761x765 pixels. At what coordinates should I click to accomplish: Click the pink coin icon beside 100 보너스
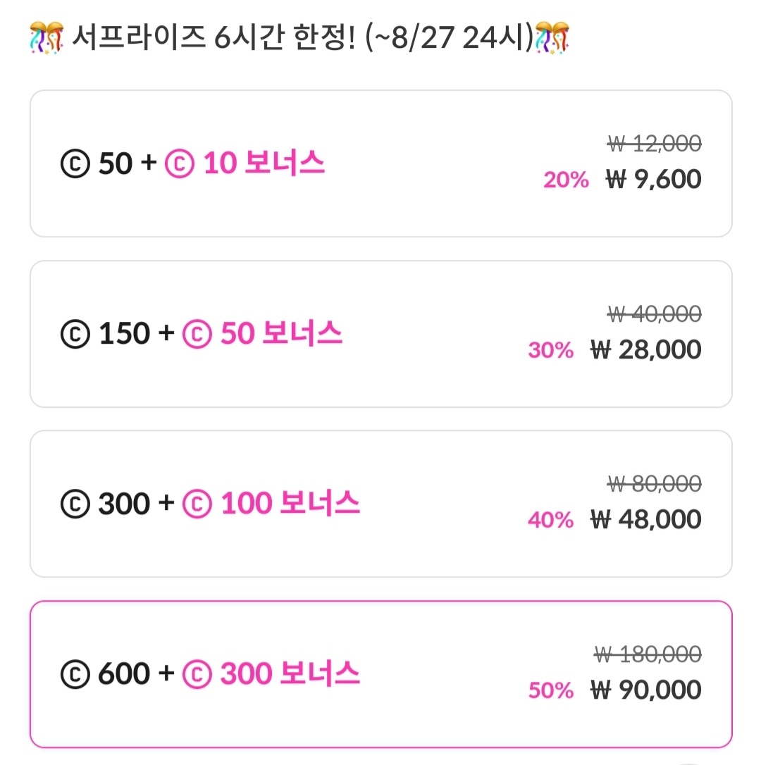197,504
